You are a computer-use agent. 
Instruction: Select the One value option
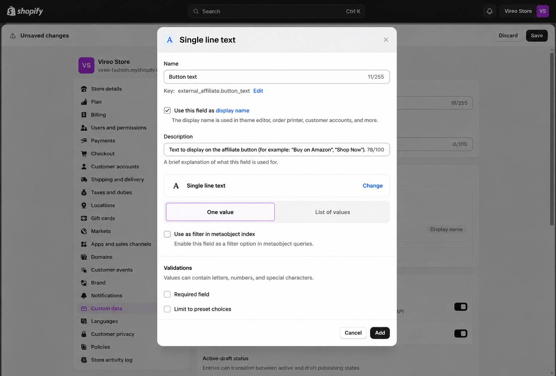pyautogui.click(x=220, y=212)
